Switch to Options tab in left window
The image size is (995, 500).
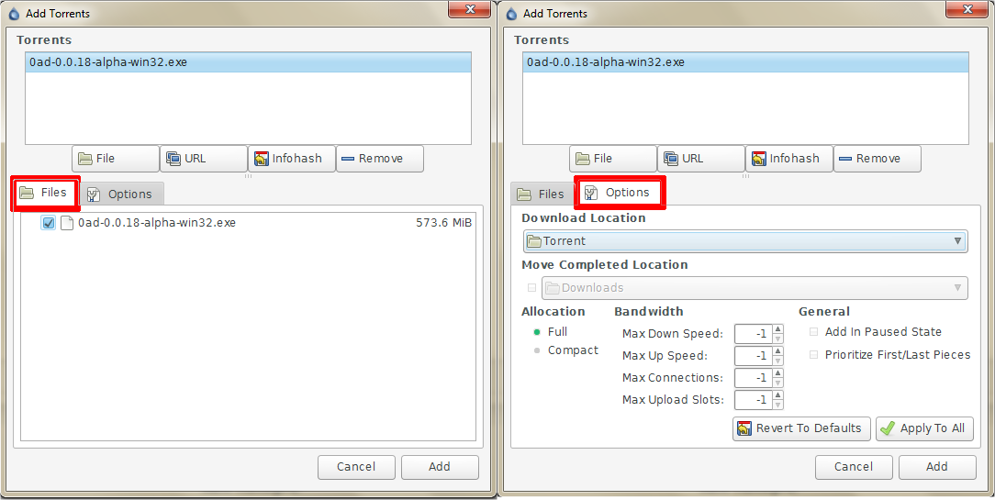121,194
